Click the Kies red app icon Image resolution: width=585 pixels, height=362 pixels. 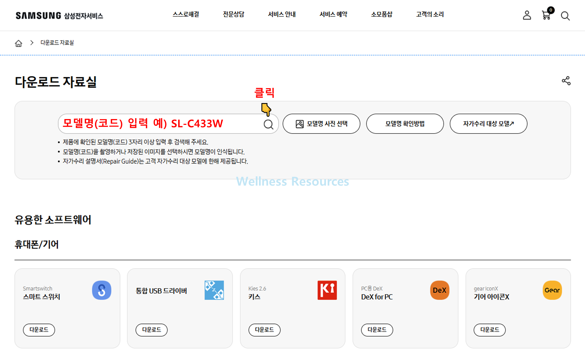[x=327, y=290]
